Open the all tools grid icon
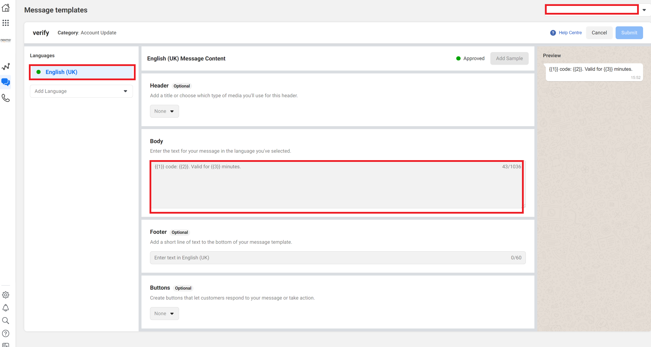 6,23
